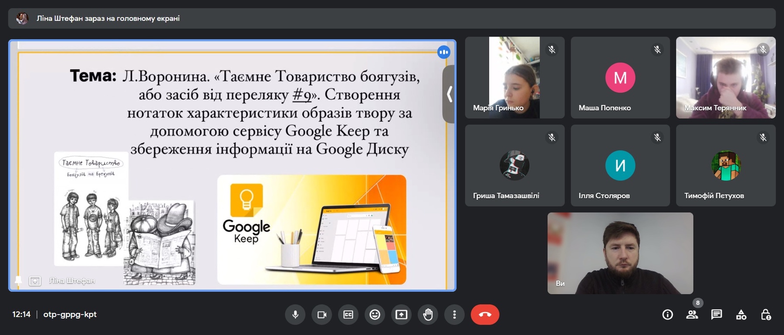The width and height of the screenshot is (784, 335).
Task: Open the activities panel
Action: click(x=741, y=315)
